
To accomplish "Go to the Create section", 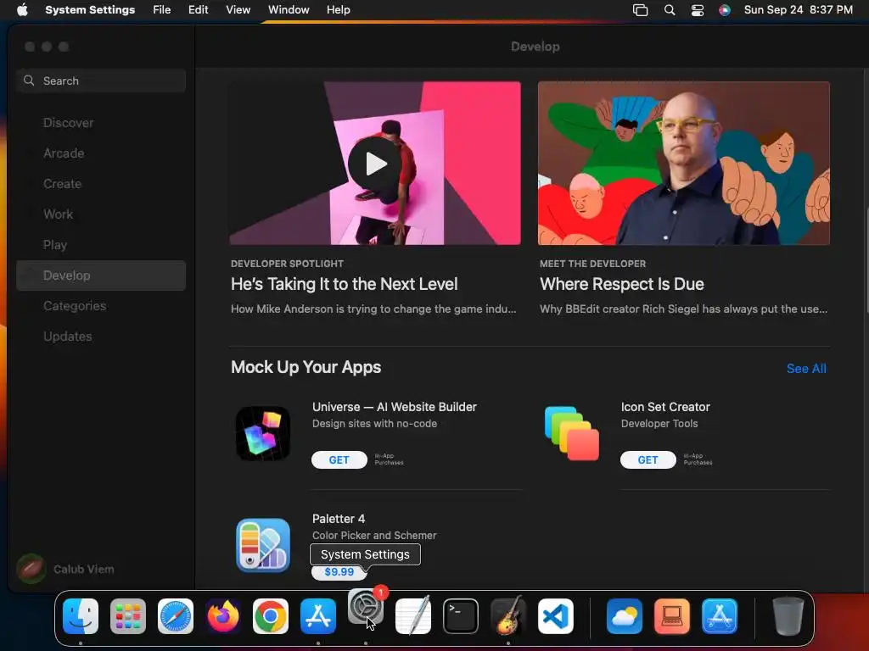I will click(101, 184).
